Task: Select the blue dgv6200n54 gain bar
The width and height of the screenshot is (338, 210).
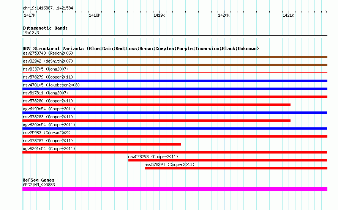Action: tap(175, 129)
